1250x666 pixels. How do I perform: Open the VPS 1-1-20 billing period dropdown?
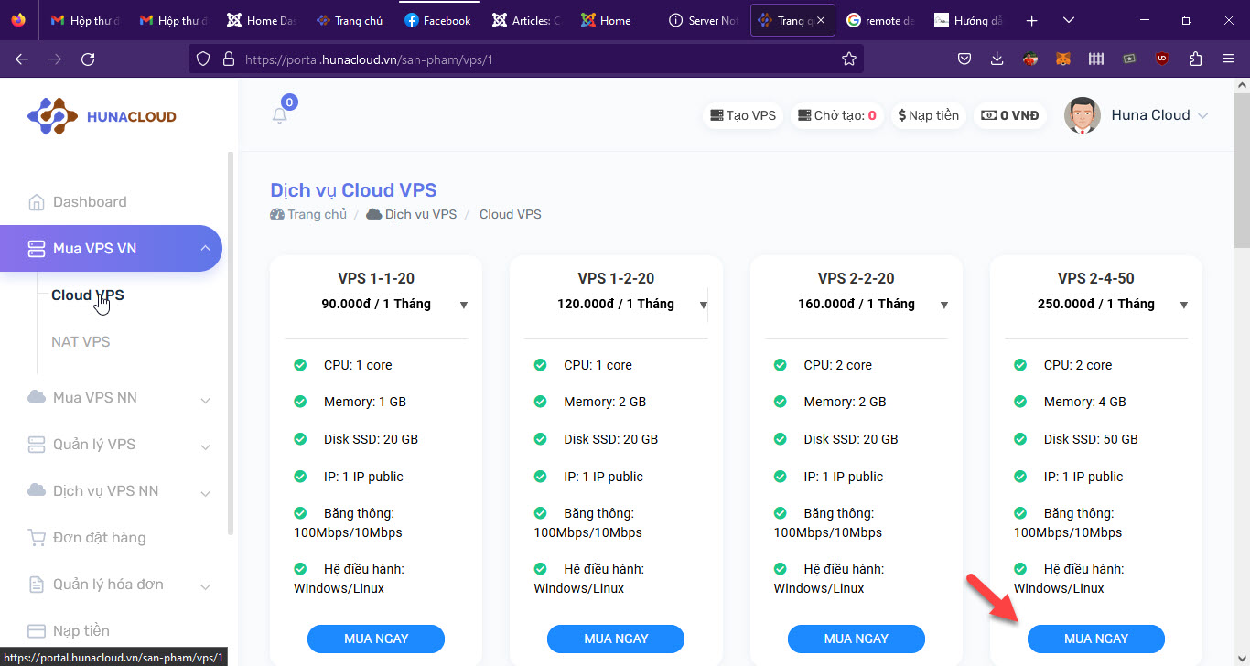(465, 306)
